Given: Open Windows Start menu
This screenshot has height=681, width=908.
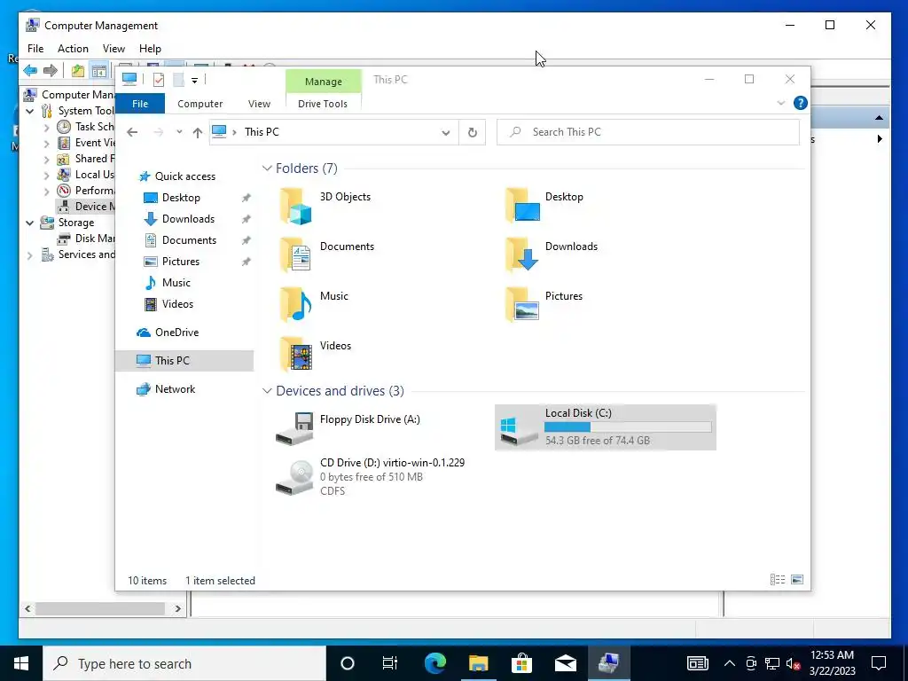Looking at the screenshot, I should (x=21, y=663).
